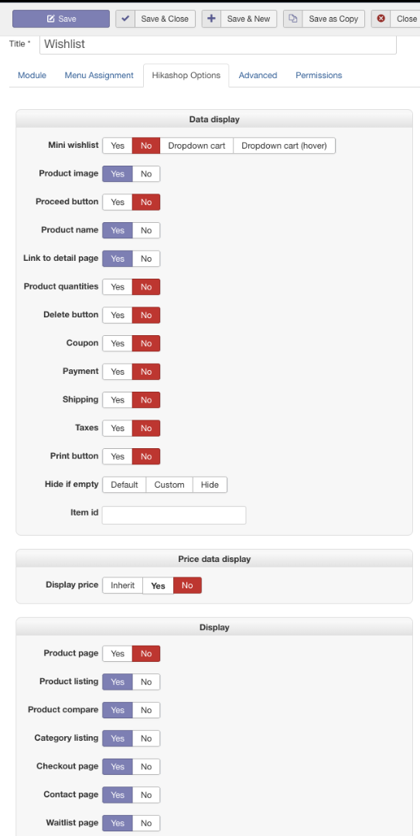The image size is (420, 836).
Task: Click the checkmark icon on Save & Close
Action: click(125, 19)
